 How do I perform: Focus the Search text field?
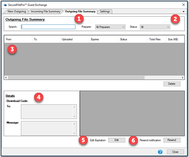click(48, 27)
